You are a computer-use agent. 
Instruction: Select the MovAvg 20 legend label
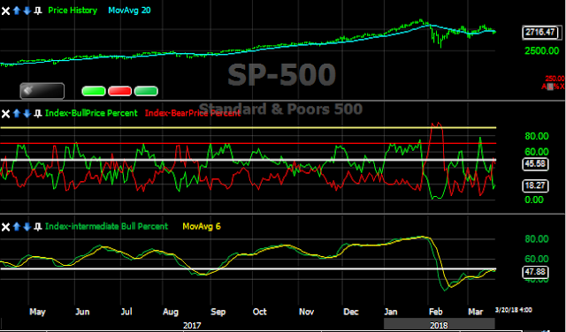click(x=130, y=10)
